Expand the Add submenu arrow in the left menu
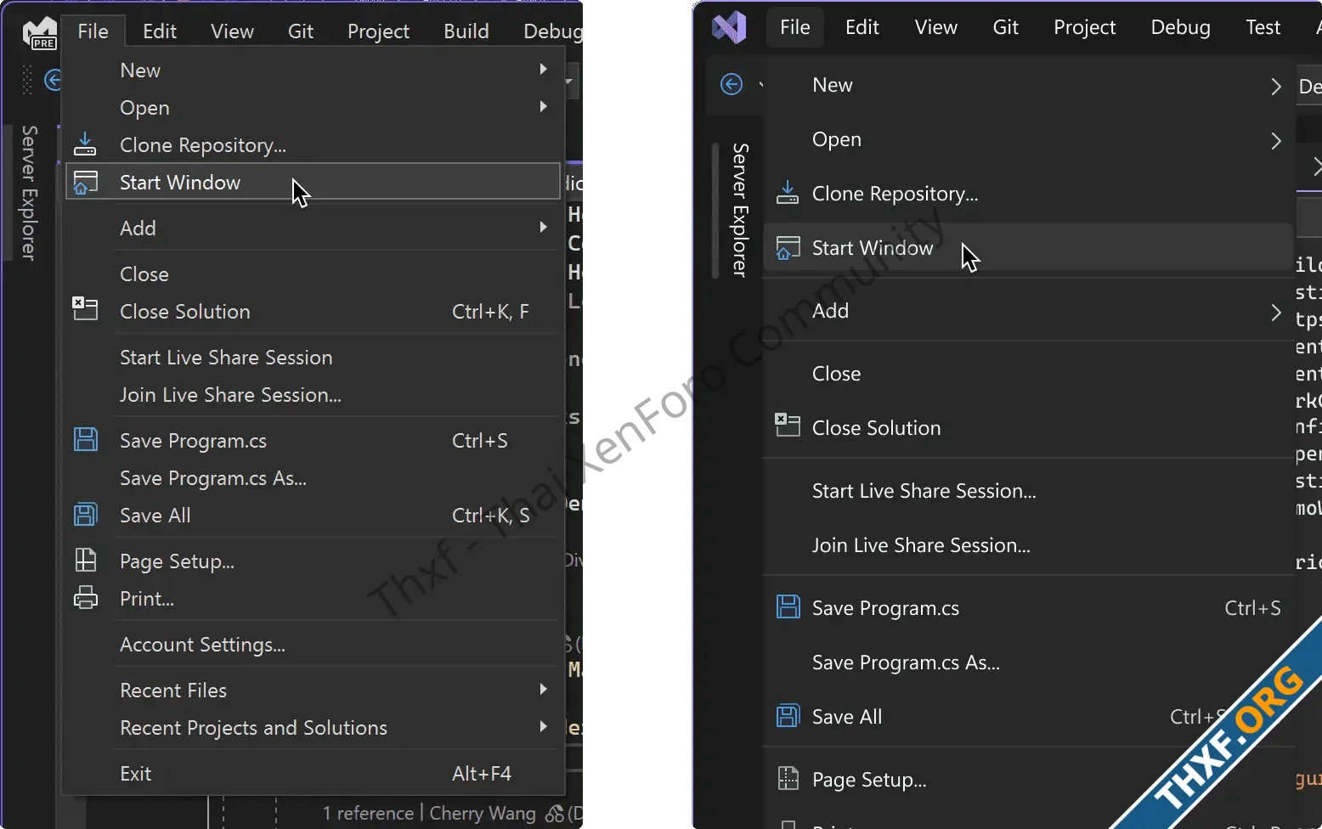 [x=543, y=227]
